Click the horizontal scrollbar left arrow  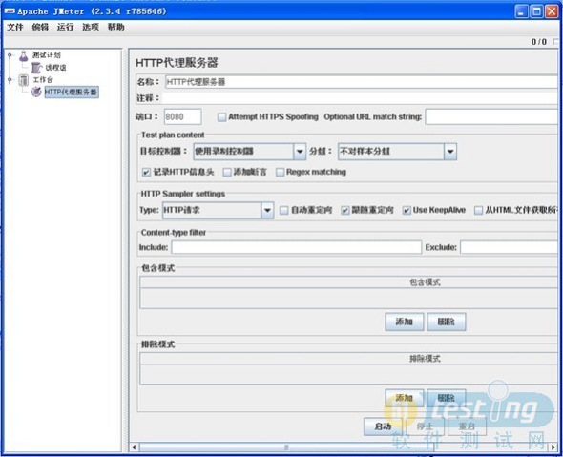(x=134, y=447)
